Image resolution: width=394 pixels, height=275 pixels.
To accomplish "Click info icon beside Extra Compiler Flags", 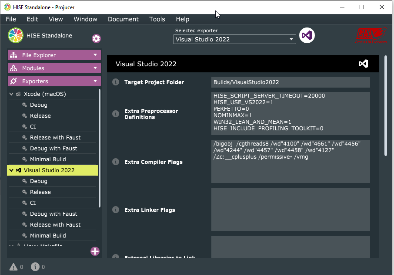I will tap(116, 162).
